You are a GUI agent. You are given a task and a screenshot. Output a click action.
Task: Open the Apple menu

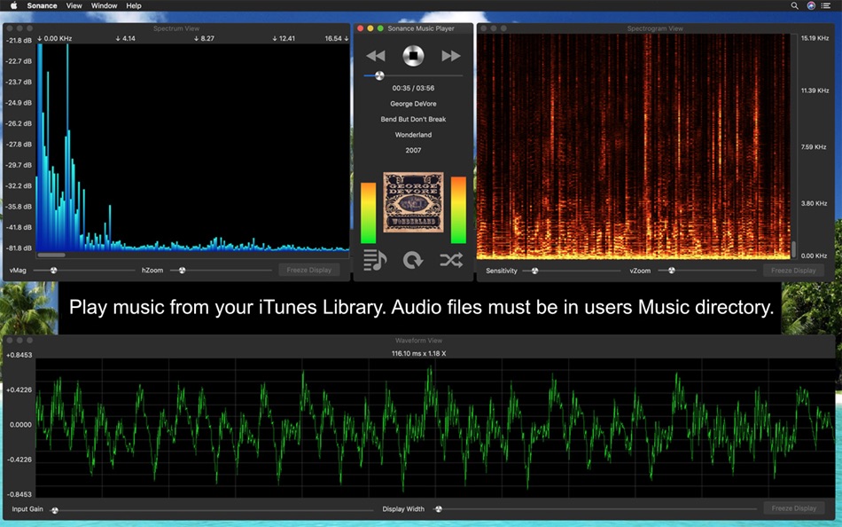[x=13, y=6]
